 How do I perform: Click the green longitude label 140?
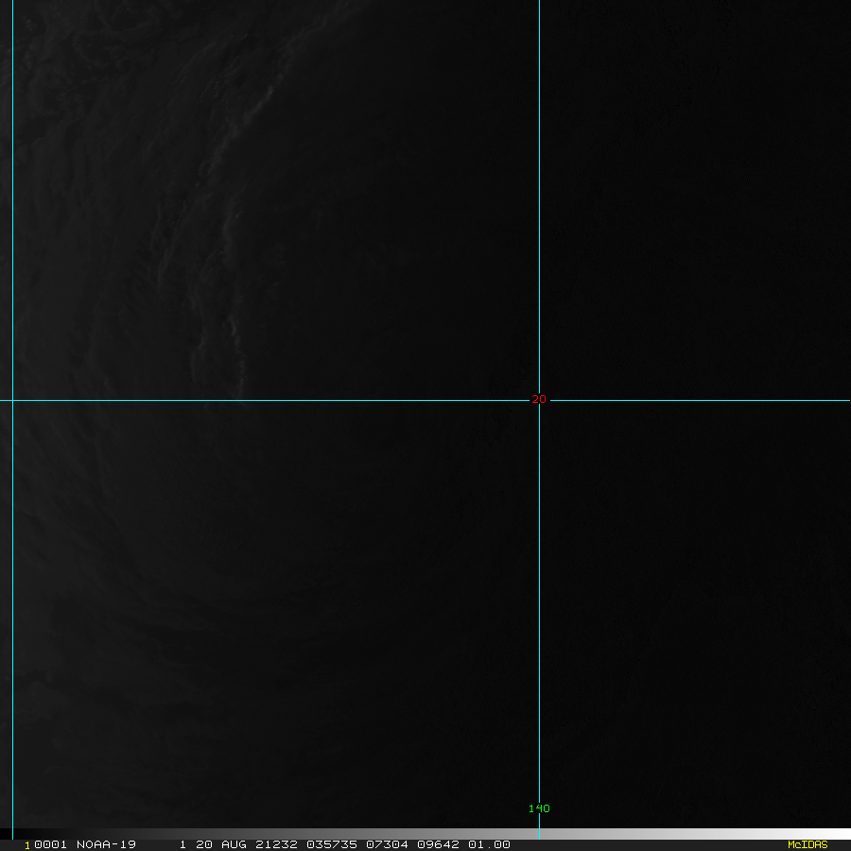[539, 808]
